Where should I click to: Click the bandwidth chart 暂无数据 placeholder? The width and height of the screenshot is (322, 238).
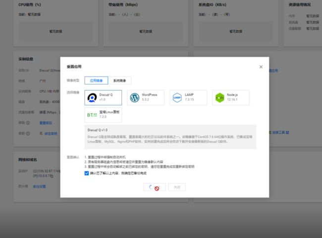point(146,31)
